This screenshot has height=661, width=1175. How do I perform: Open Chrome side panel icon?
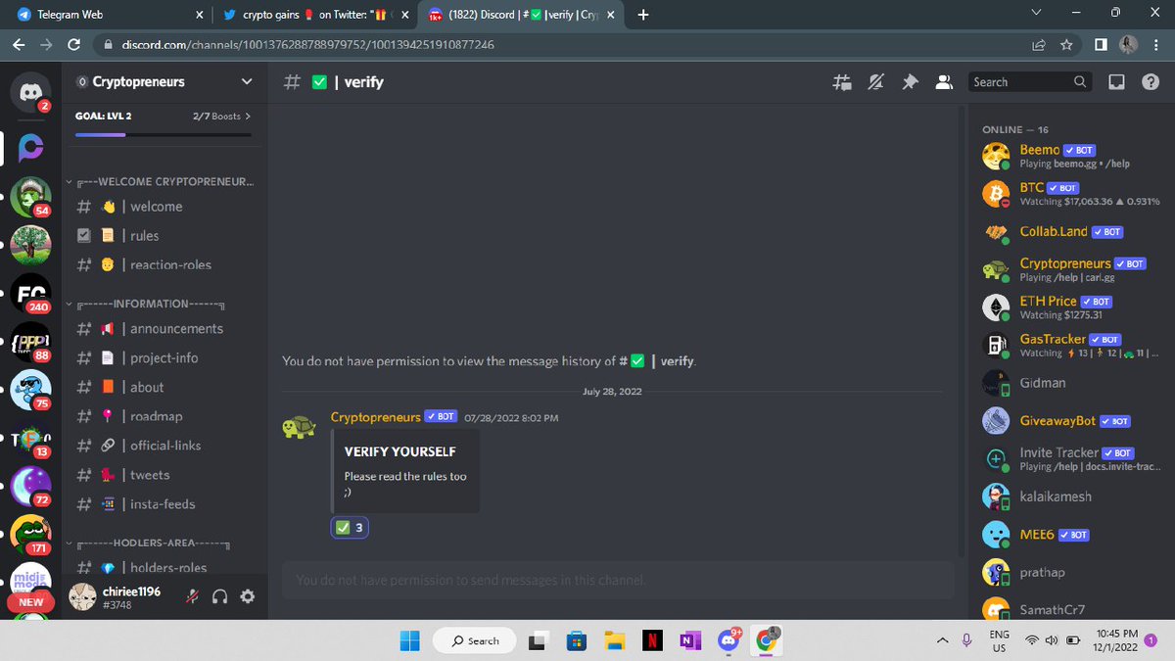1102,45
